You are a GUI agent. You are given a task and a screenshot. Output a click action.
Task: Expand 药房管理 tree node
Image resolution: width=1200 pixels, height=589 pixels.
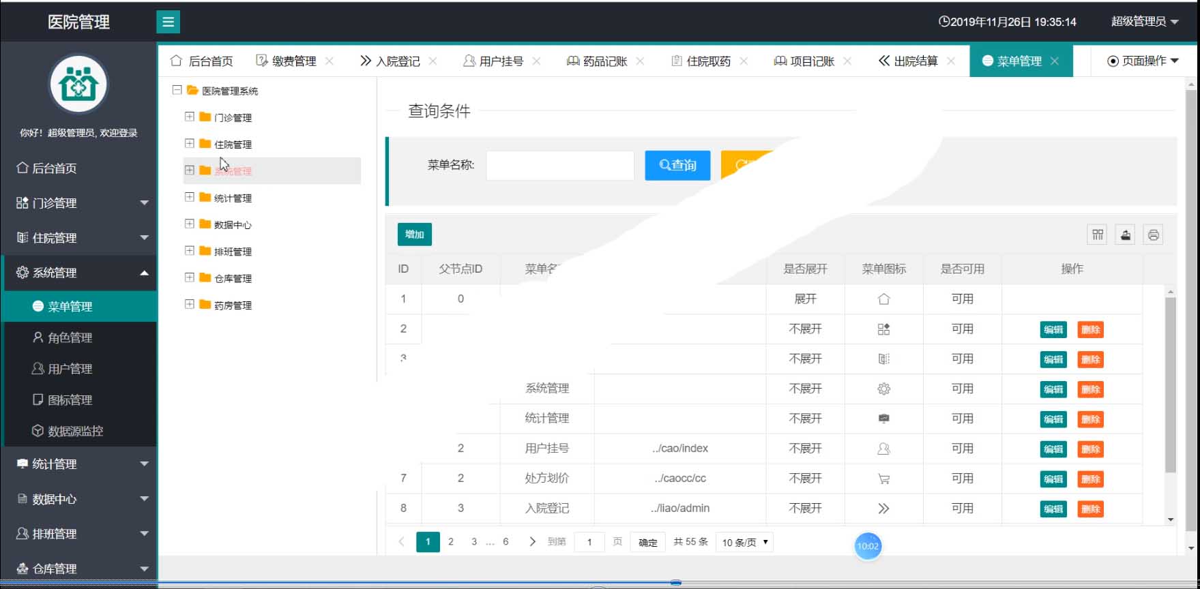pos(190,305)
